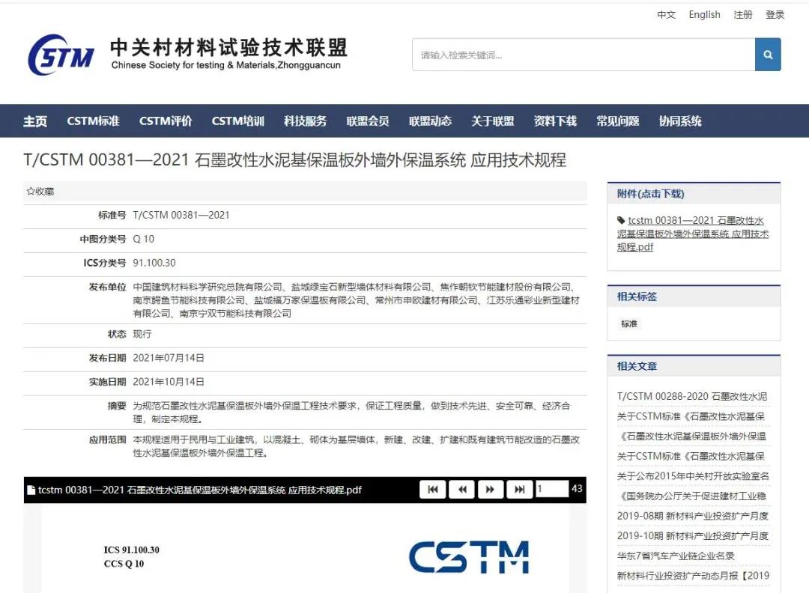Image resolution: width=809 pixels, height=593 pixels.
Task: Advance to next page in PDF viewer
Action: click(490, 490)
